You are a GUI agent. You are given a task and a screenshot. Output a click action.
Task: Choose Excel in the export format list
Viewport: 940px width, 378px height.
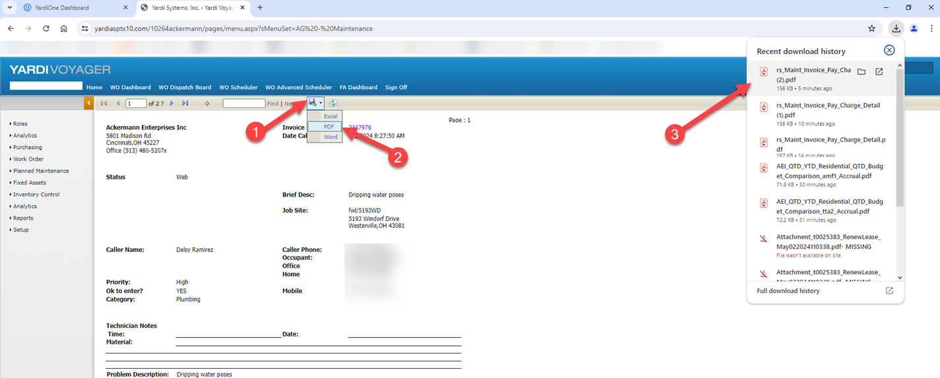point(330,116)
